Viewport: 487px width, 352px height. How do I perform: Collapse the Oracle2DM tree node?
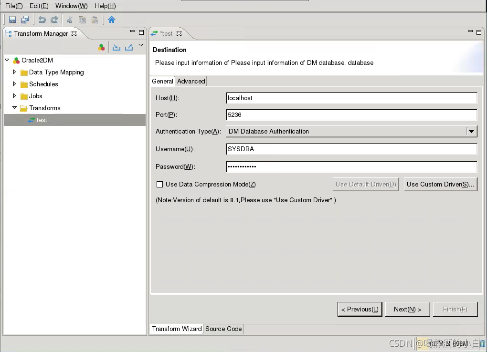click(7, 60)
